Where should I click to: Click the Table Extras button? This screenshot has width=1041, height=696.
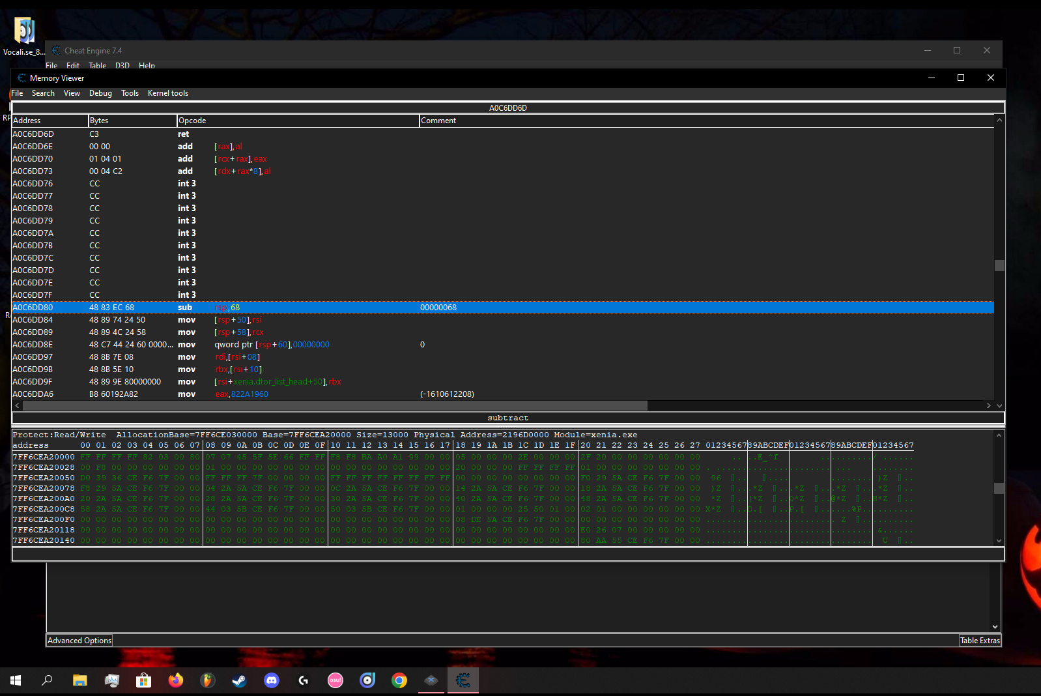coord(979,641)
